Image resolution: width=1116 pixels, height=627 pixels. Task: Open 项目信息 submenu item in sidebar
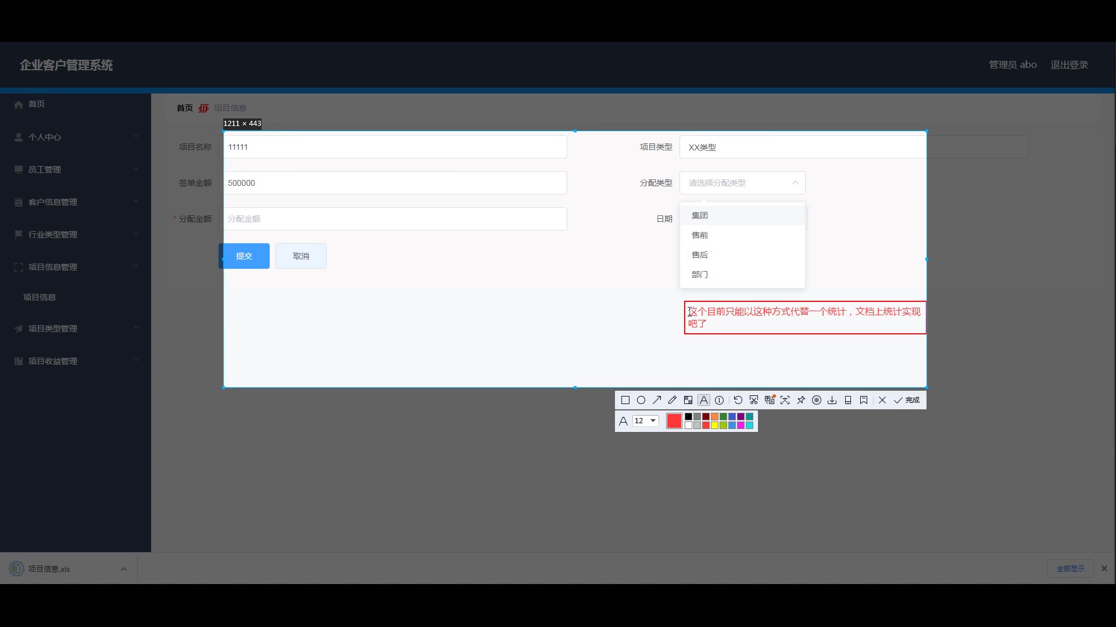[40, 297]
